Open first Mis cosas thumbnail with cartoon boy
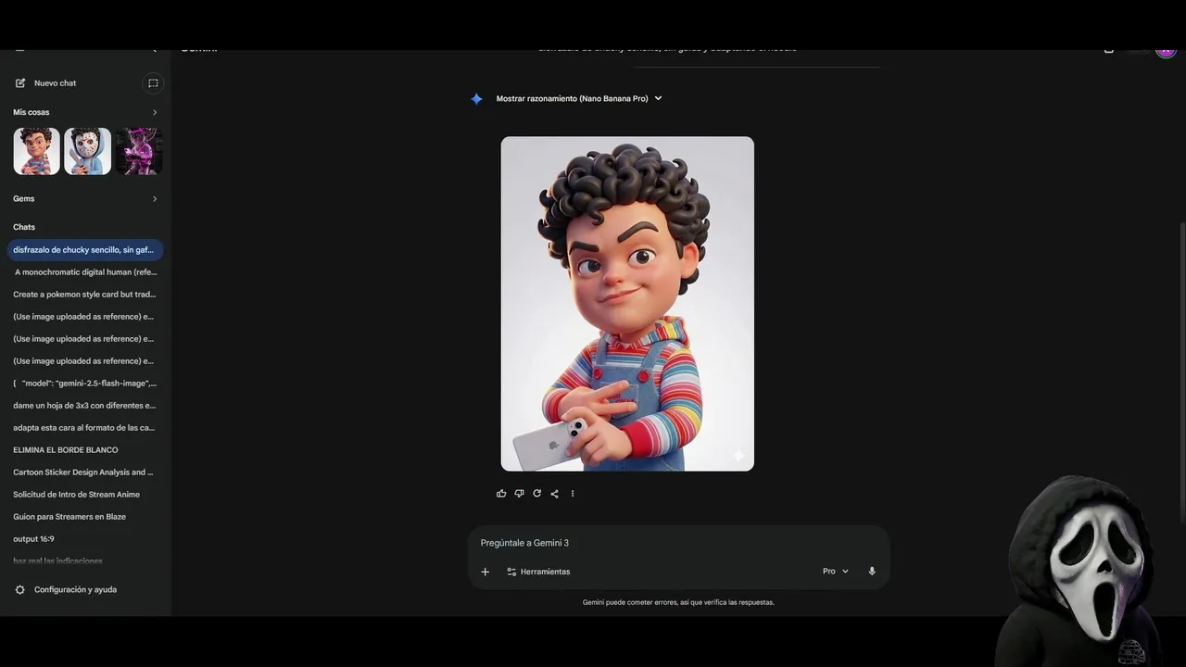Screen dimensions: 1186x667 pyautogui.click(x=36, y=151)
